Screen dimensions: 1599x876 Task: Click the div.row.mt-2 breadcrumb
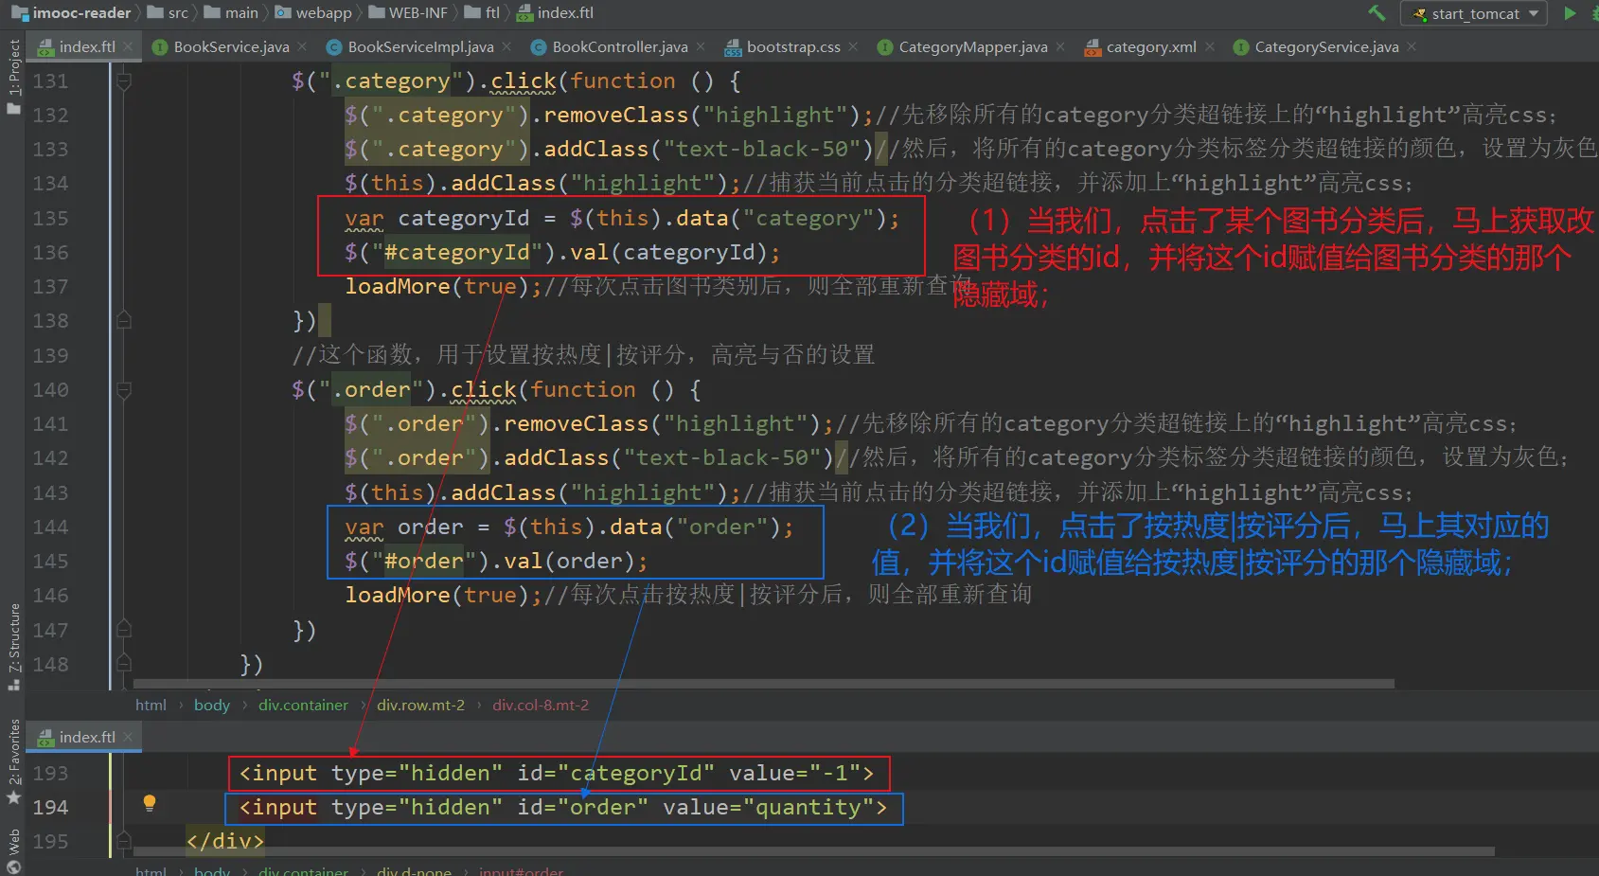click(420, 705)
